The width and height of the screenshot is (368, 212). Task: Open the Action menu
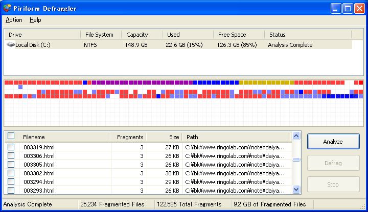pos(14,20)
